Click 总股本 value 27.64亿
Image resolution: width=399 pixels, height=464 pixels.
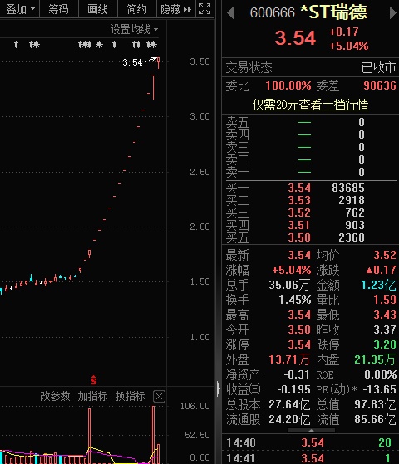289,404
